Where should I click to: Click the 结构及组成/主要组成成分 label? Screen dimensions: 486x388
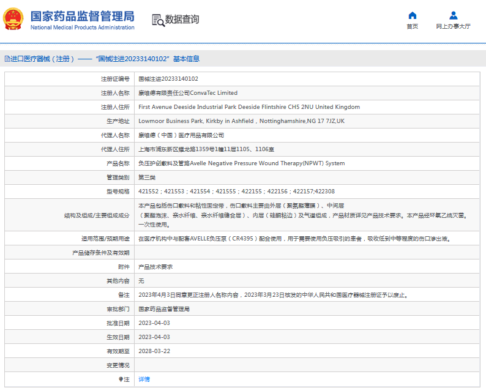click(x=97, y=215)
